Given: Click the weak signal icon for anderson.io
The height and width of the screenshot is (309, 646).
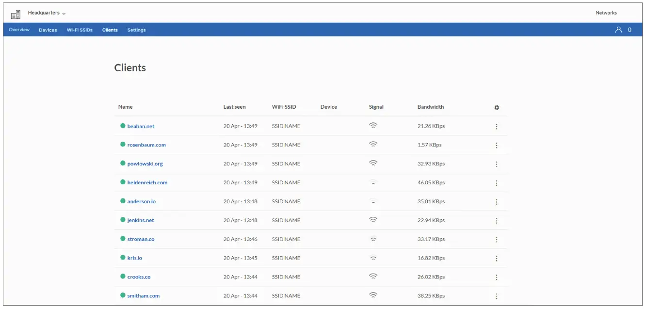Looking at the screenshot, I should (x=373, y=201).
